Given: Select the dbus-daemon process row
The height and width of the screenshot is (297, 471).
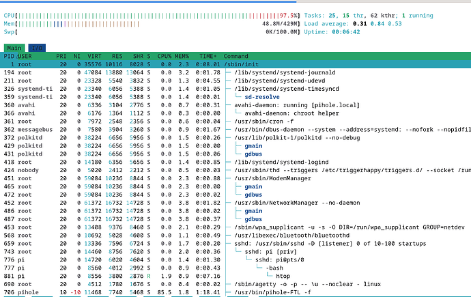Looking at the screenshot, I should click(235, 130).
